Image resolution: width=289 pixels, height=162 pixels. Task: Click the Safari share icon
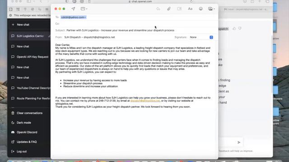pyautogui.click(x=252, y=1)
